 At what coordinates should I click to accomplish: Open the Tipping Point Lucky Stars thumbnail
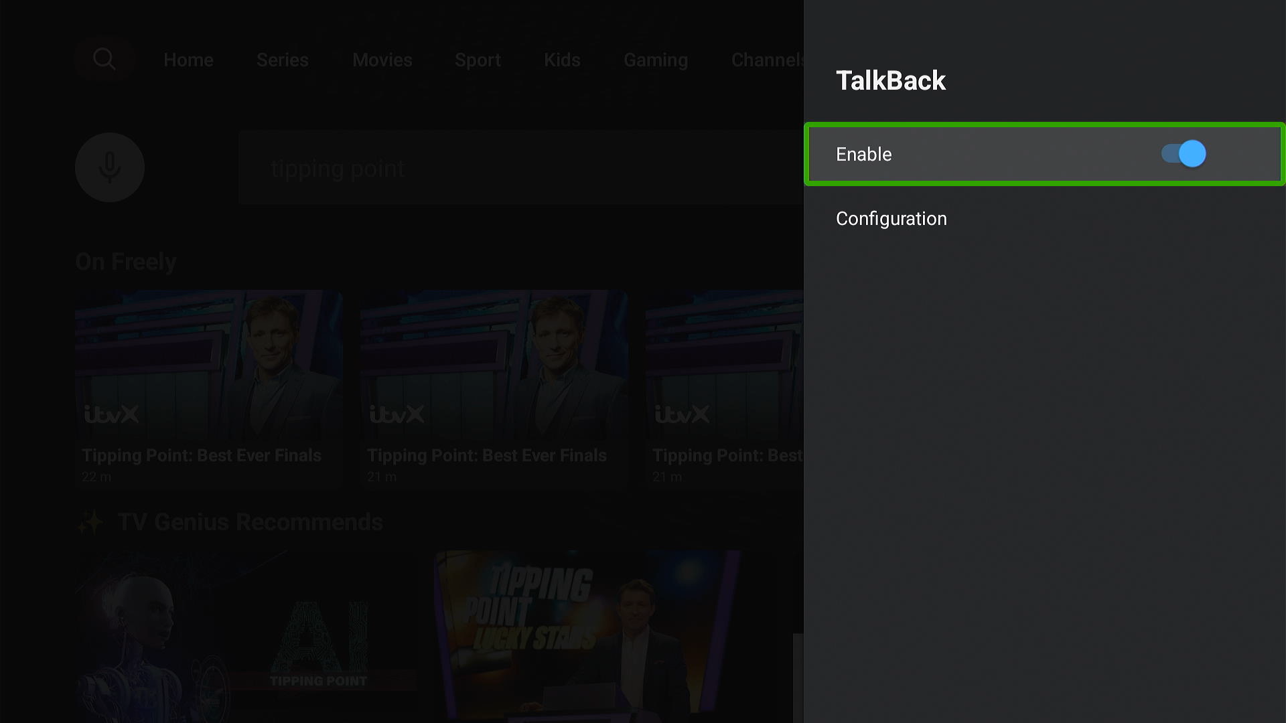click(x=588, y=637)
